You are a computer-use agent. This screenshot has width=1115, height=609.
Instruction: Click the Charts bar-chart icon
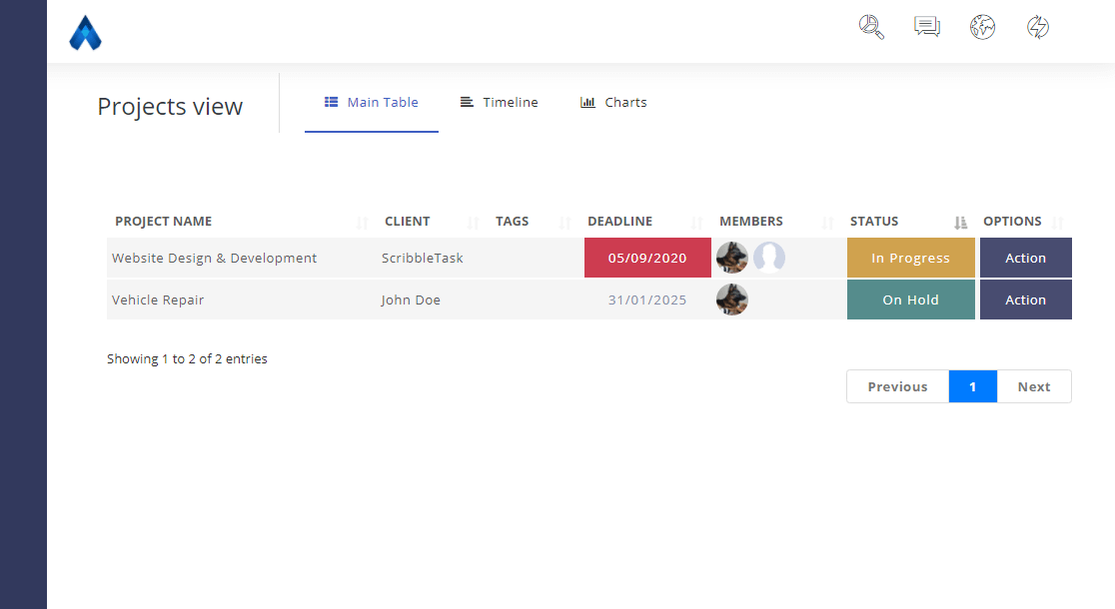[586, 101]
